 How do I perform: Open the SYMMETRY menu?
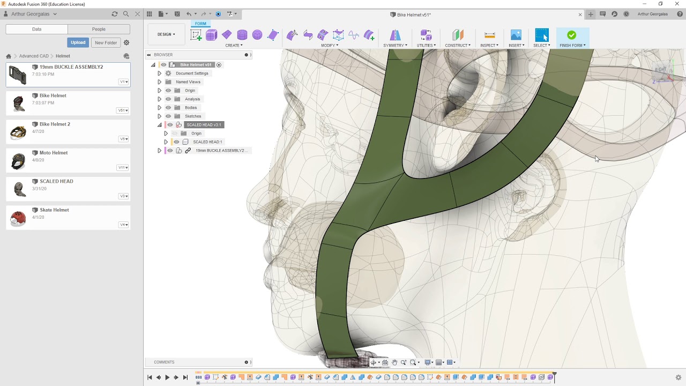click(395, 46)
